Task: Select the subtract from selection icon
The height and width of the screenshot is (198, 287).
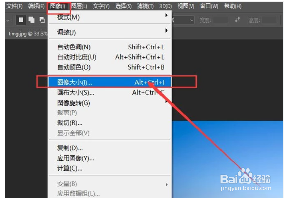Action: point(42,20)
